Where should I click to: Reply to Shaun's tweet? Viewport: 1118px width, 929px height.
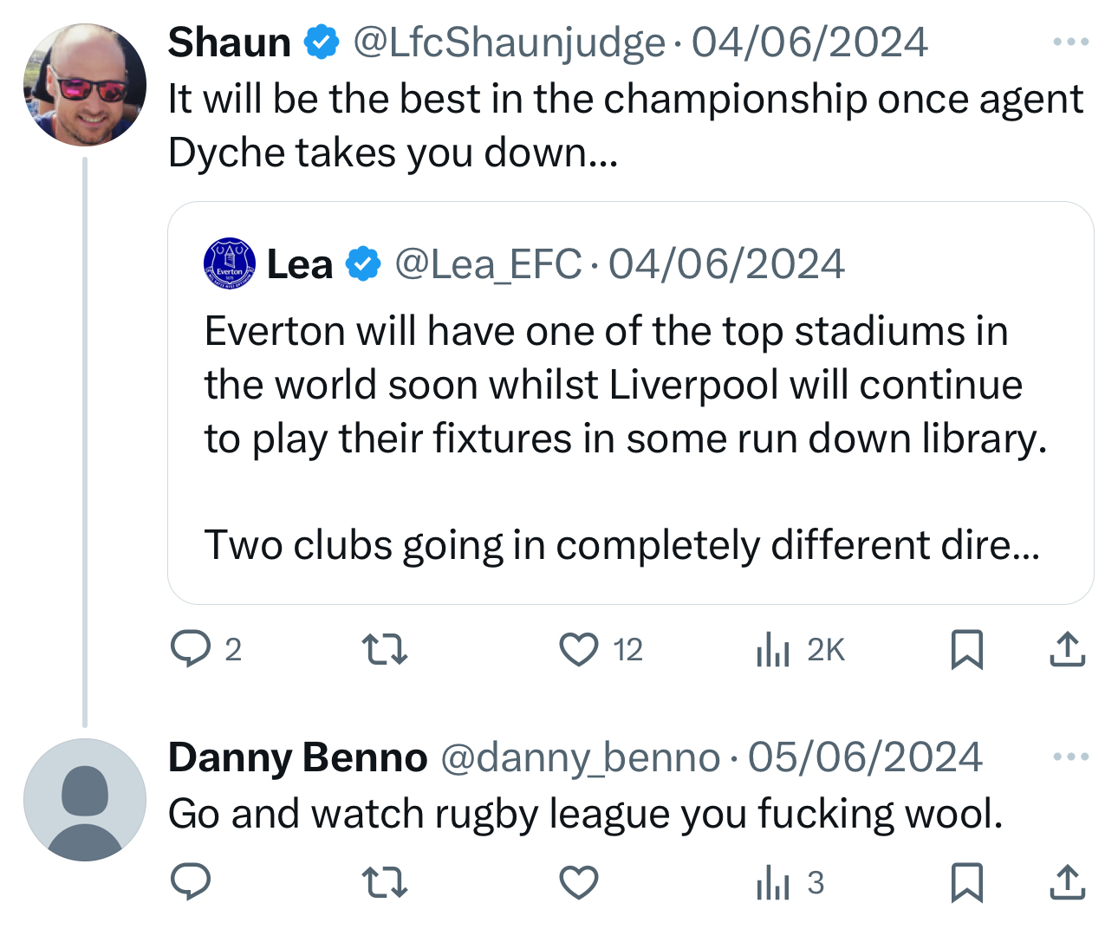click(191, 648)
